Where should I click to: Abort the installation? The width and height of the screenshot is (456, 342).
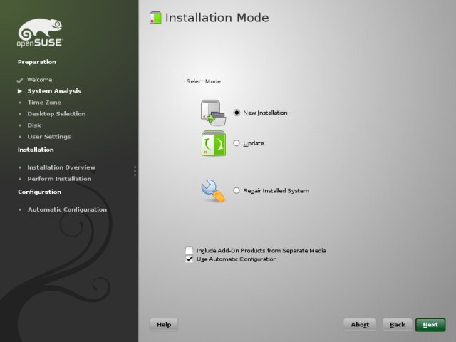[360, 325]
